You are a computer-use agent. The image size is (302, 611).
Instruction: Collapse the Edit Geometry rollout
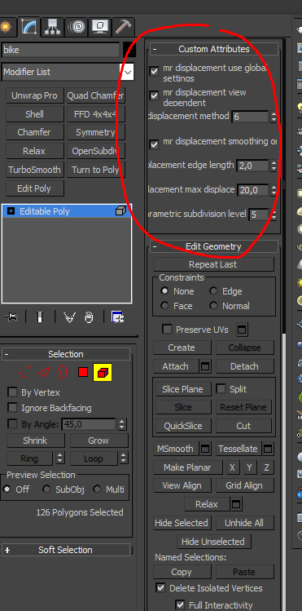click(155, 246)
